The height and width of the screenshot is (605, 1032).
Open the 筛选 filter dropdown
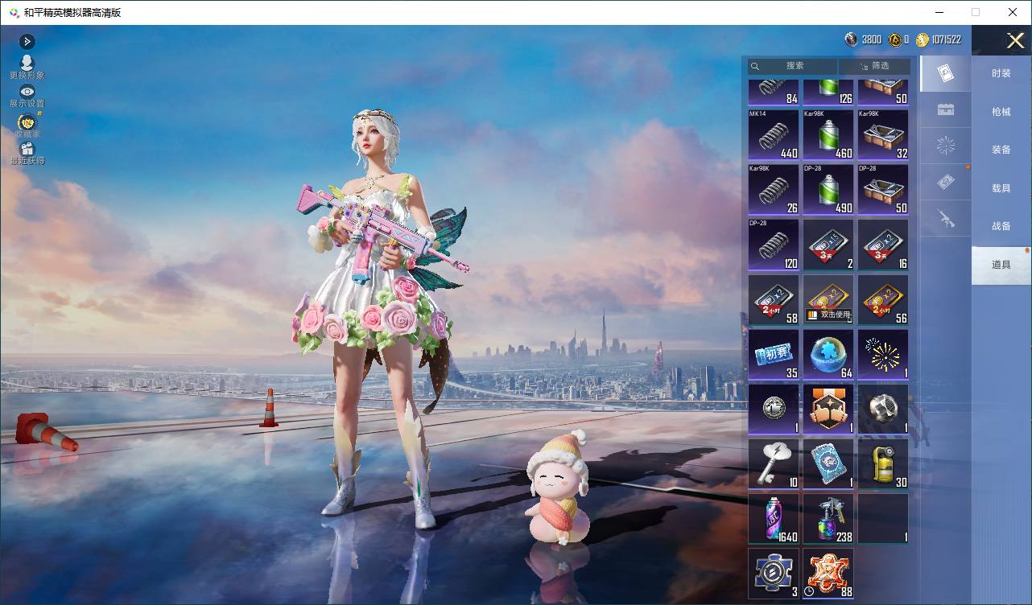point(875,66)
